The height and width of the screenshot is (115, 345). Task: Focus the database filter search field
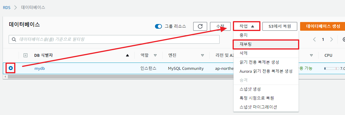(114, 40)
